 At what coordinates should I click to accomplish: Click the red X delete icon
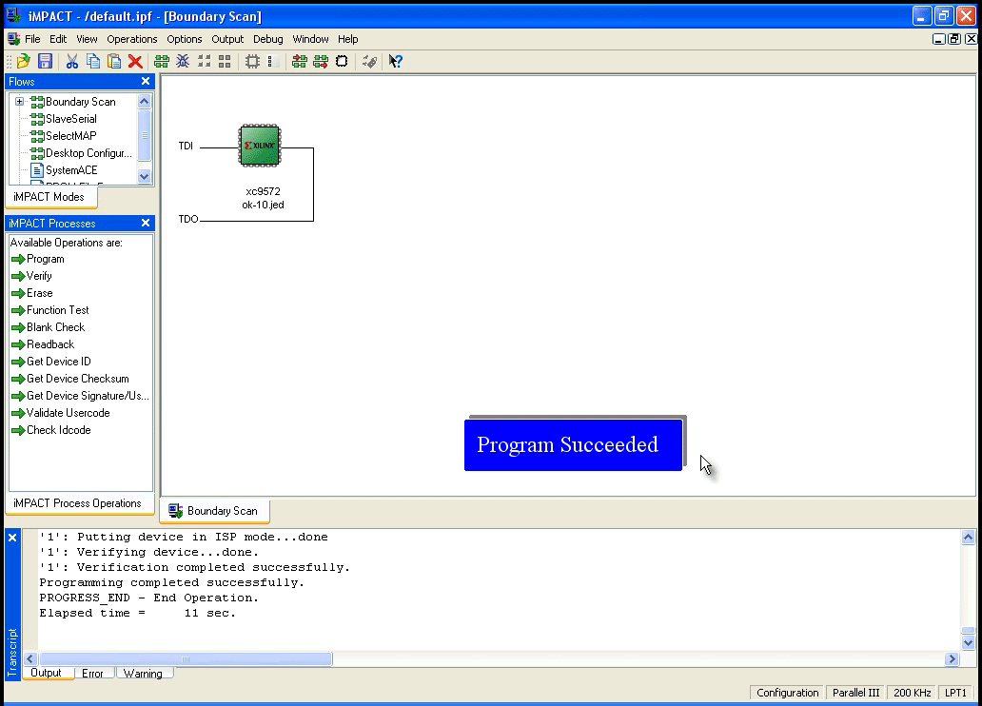point(135,61)
